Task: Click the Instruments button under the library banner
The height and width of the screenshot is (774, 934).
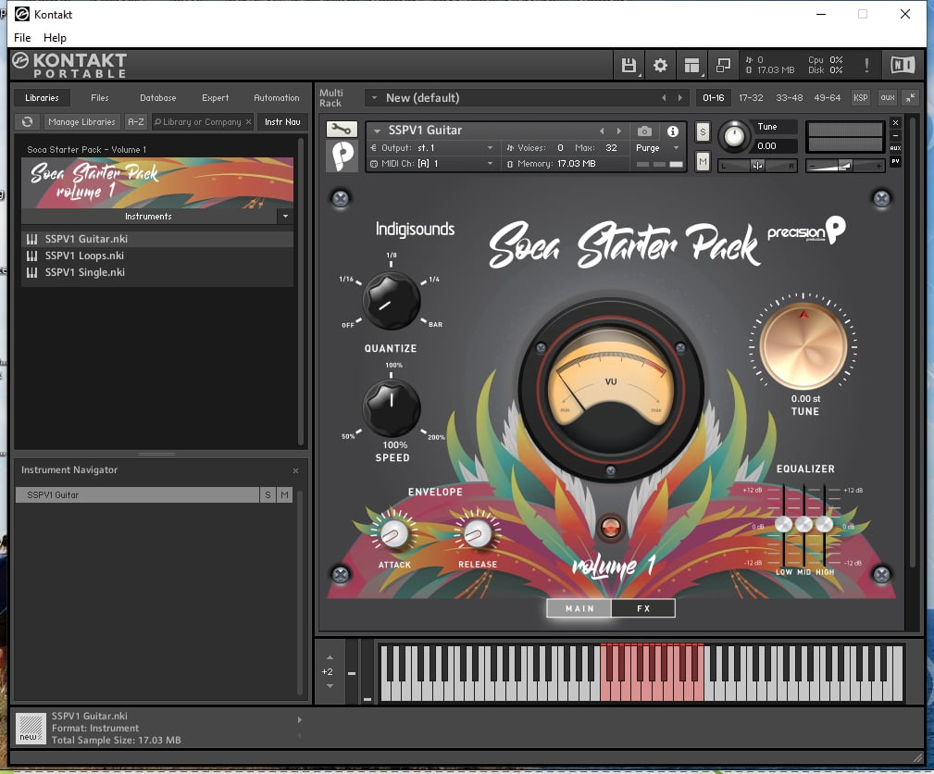Action: [148, 217]
